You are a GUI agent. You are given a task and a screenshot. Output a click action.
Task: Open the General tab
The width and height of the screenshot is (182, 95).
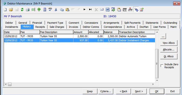coord(23,23)
